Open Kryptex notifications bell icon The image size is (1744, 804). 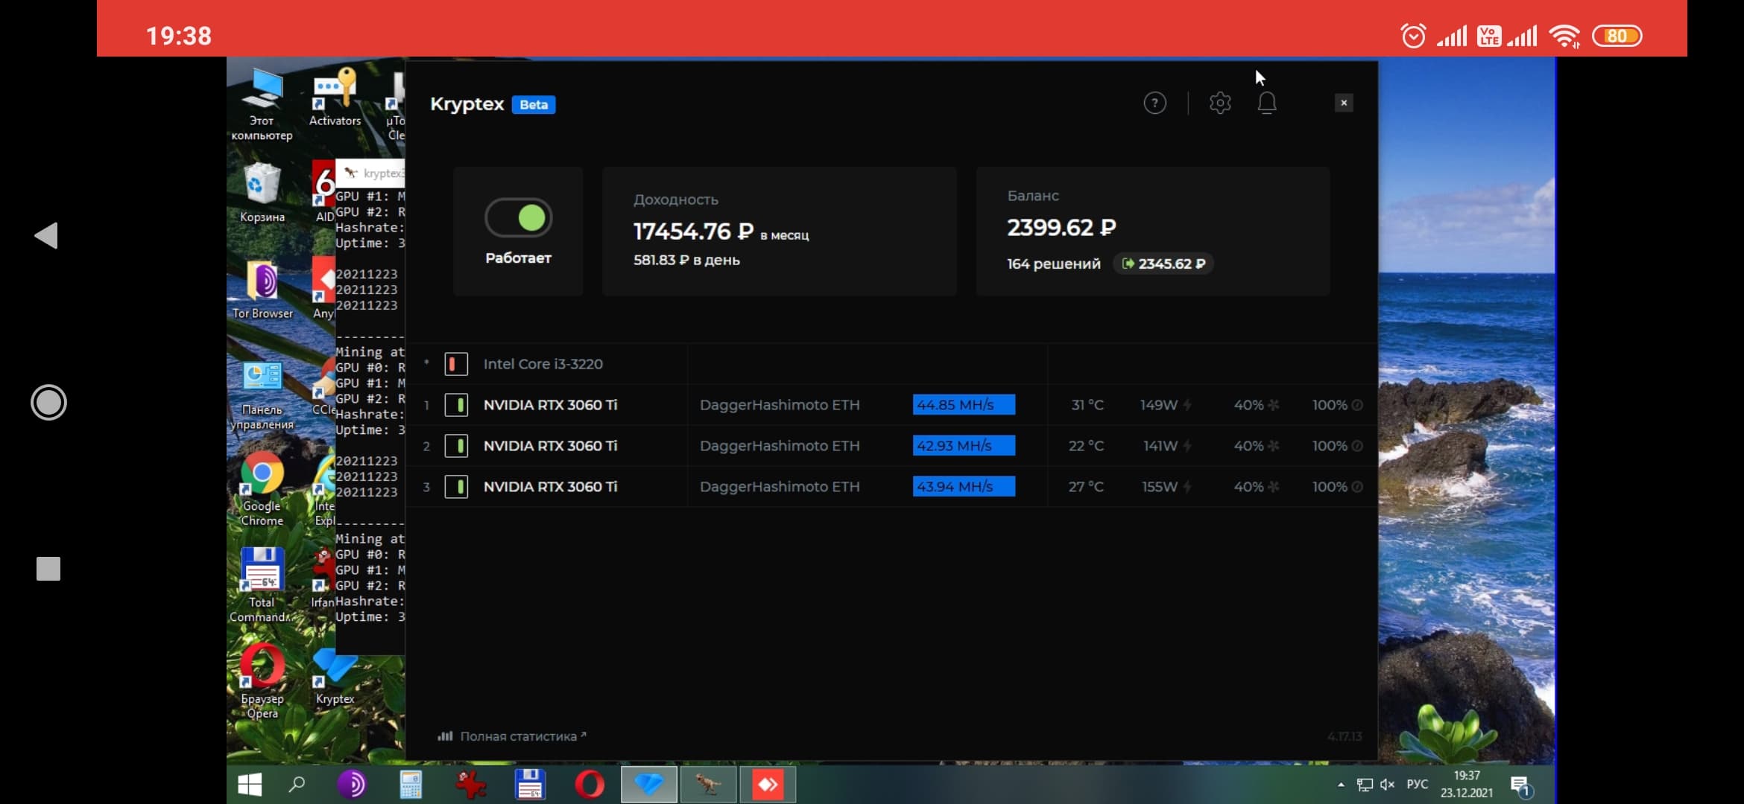1267,103
